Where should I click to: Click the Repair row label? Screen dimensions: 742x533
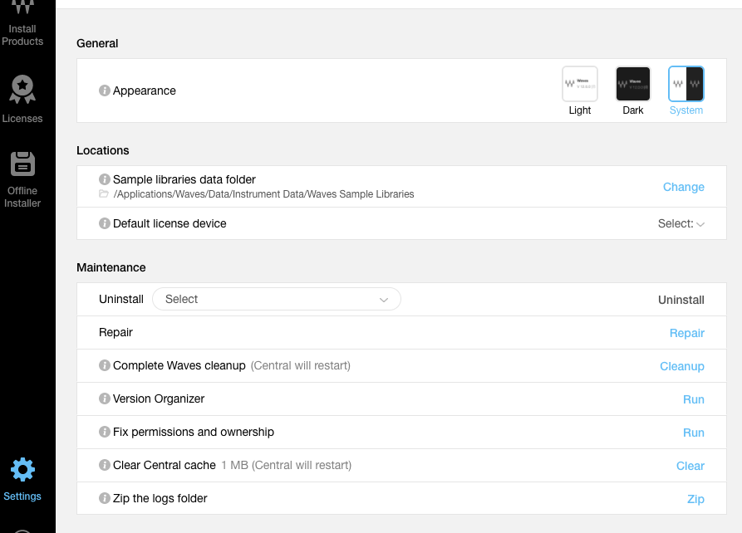point(115,332)
